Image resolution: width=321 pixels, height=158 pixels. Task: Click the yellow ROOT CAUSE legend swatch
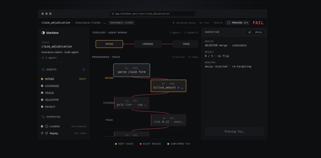(x=116, y=144)
